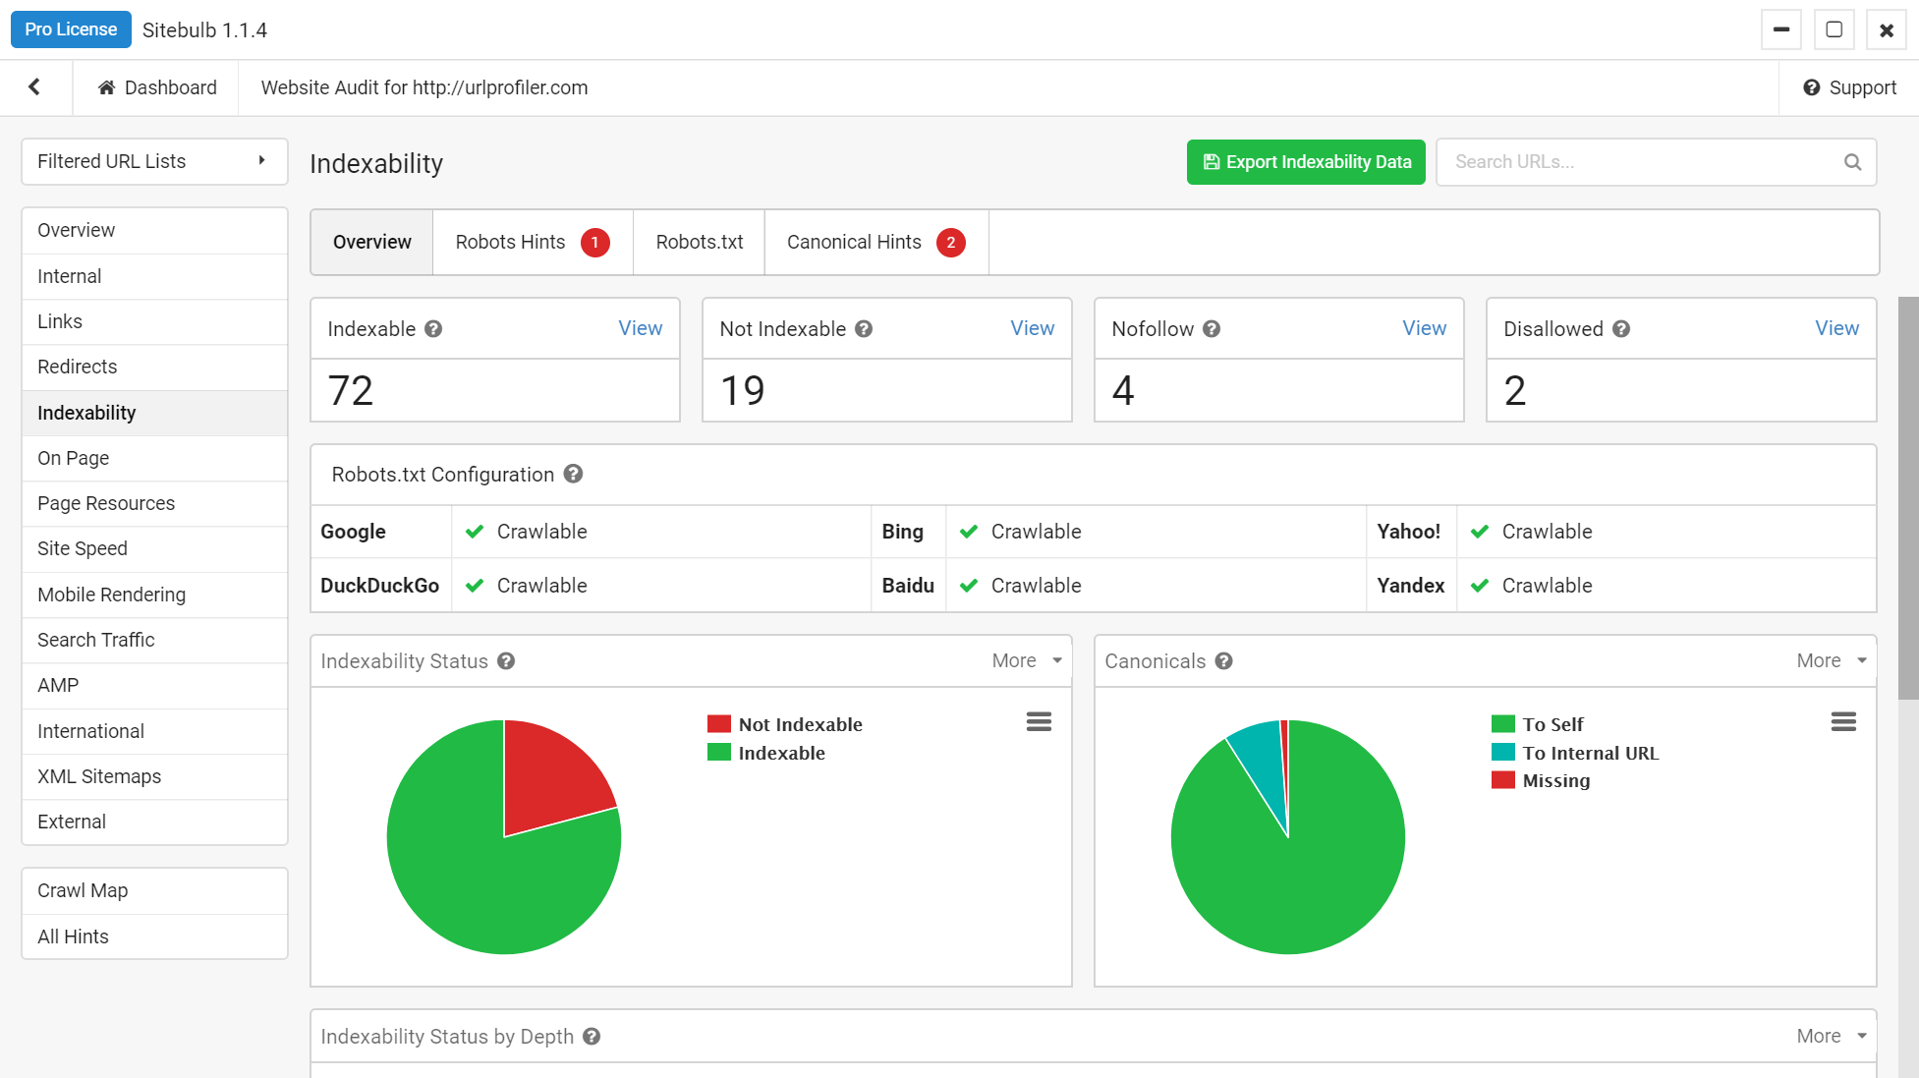Screen dimensions: 1919x1078
Task: Open Canonicals chart hamburger menu
Action: 1843,722
